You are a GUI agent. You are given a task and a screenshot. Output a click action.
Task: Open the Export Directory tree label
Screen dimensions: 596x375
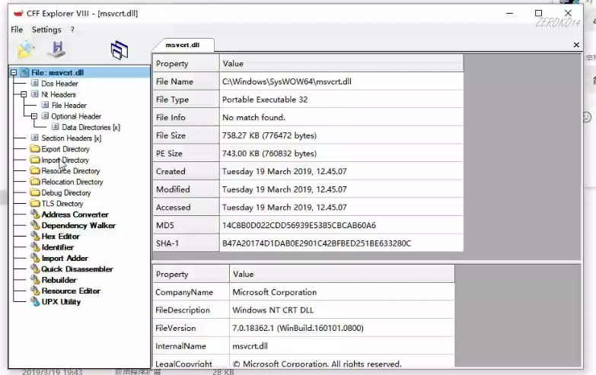click(x=65, y=149)
